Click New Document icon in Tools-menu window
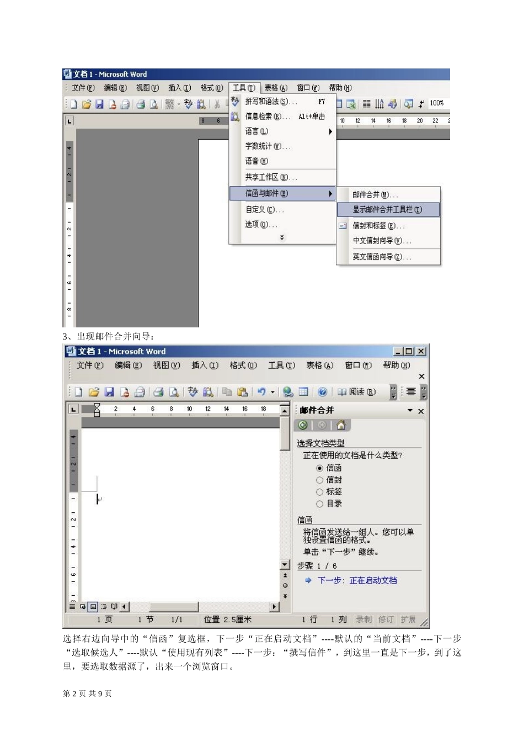The height and width of the screenshot is (742, 524). [73, 104]
